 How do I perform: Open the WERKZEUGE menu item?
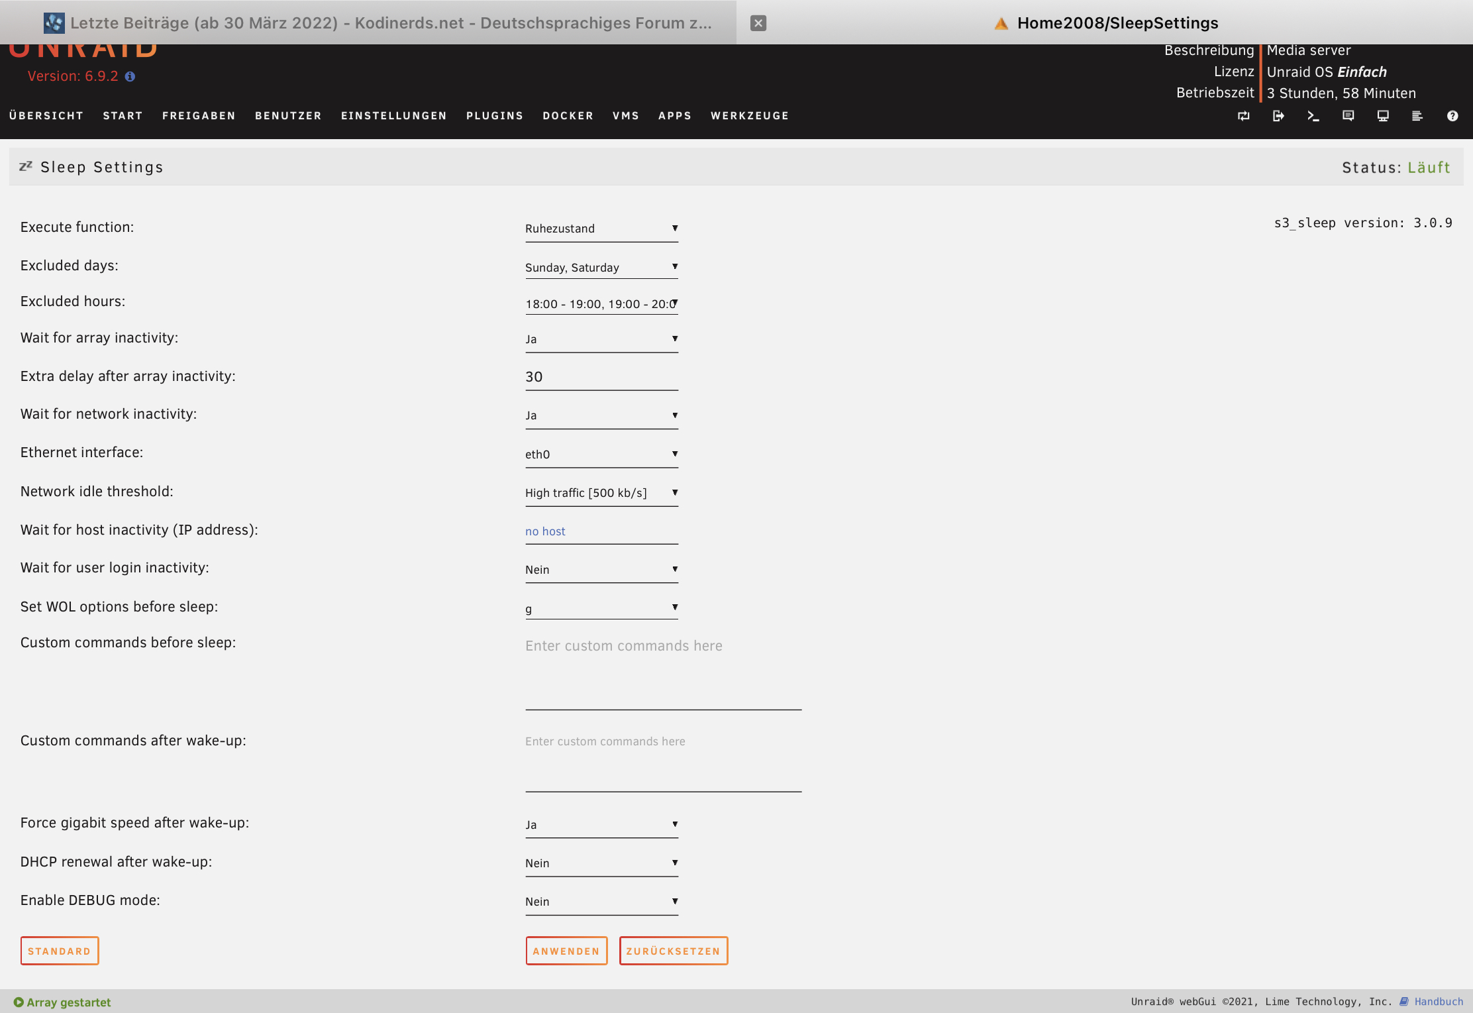click(x=750, y=116)
